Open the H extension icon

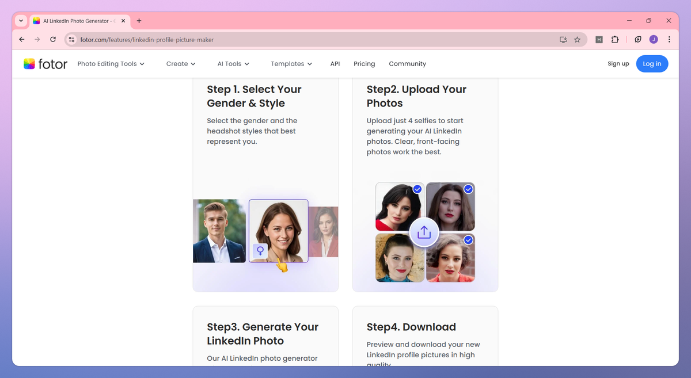[x=599, y=40]
